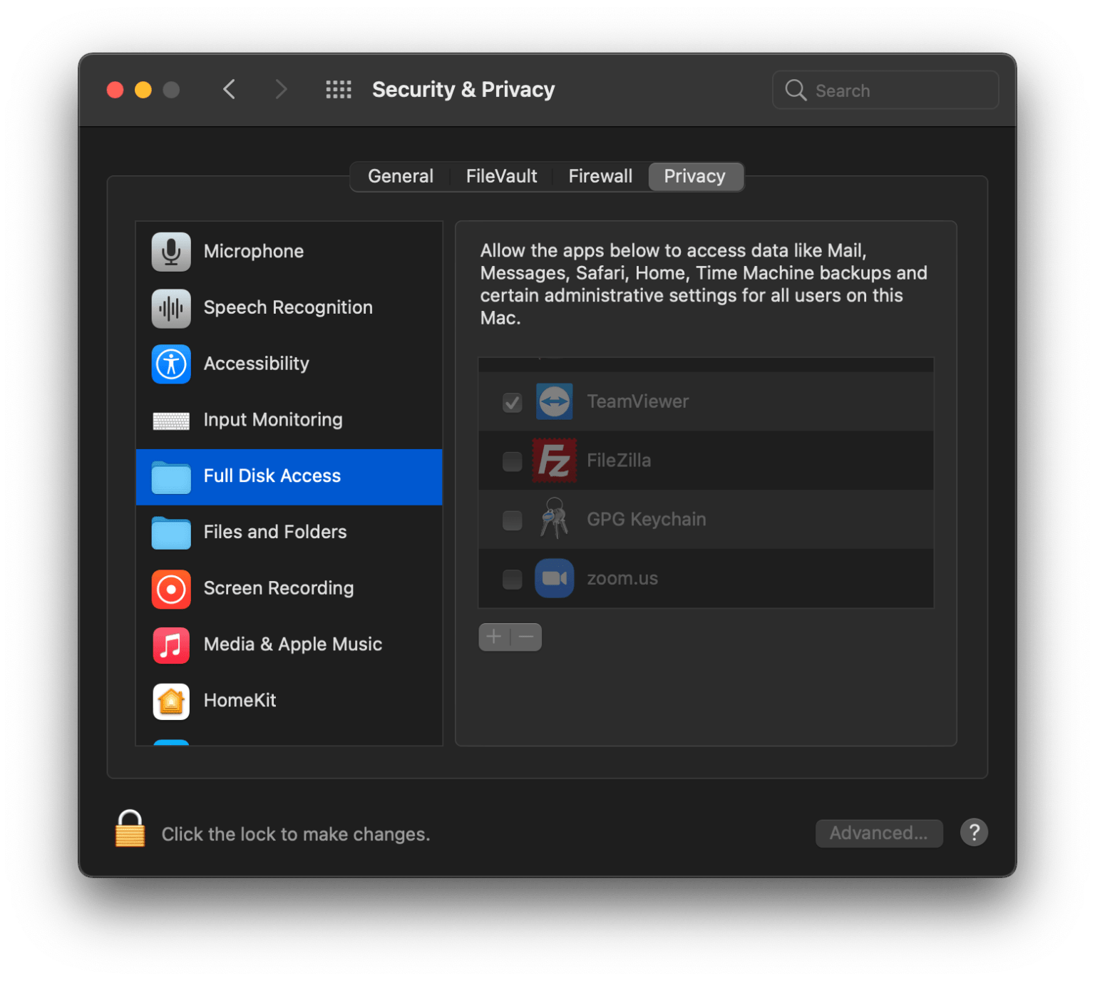This screenshot has height=981, width=1095.
Task: Check the zoom.us checkbox
Action: pyautogui.click(x=511, y=580)
